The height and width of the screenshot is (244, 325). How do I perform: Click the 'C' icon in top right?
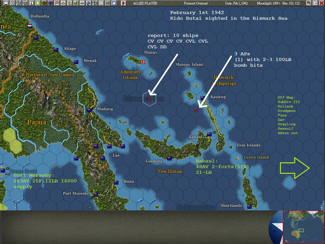[315, 3]
